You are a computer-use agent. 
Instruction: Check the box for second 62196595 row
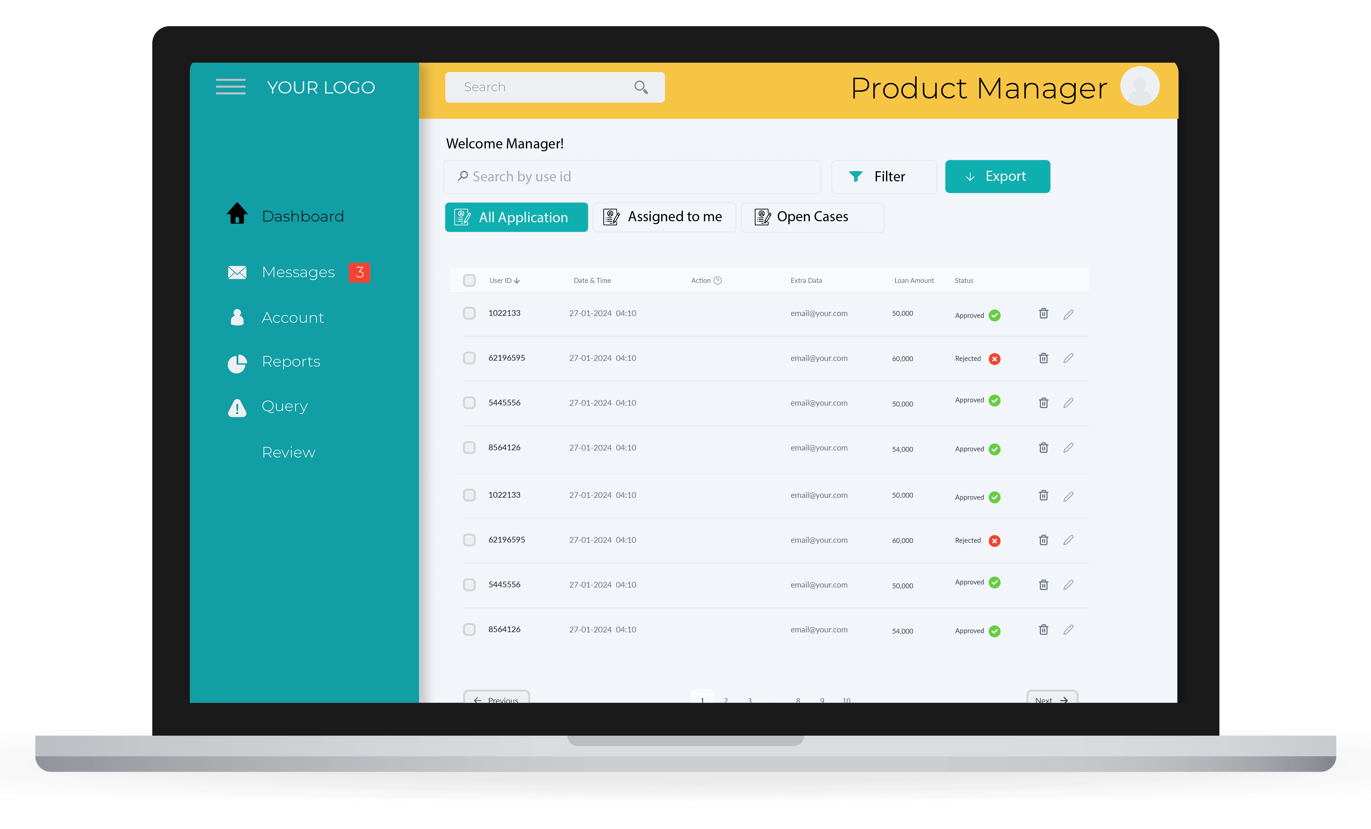click(469, 540)
